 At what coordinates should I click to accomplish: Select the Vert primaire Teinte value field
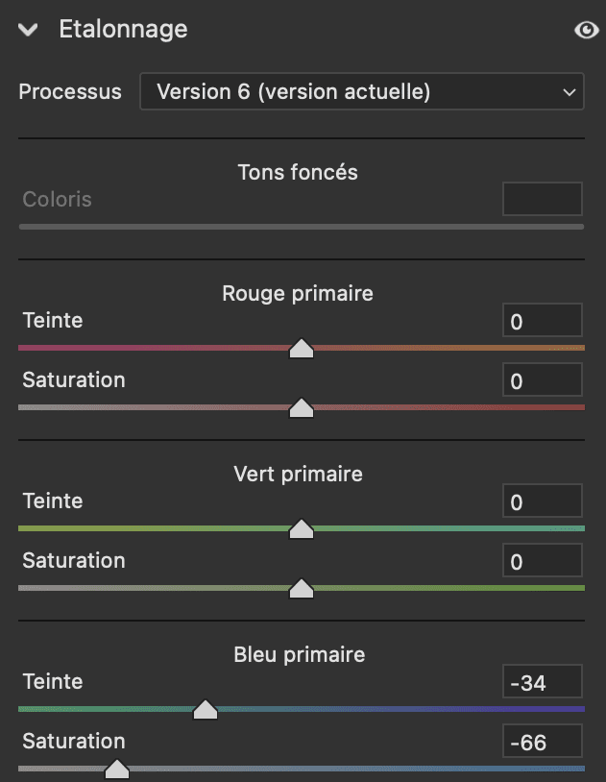pyautogui.click(x=542, y=501)
